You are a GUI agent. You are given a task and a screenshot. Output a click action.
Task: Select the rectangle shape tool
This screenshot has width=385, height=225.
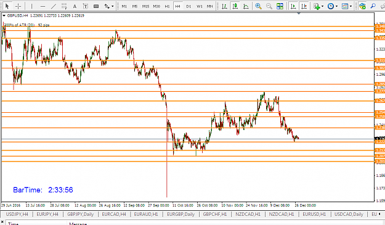point(96,6)
